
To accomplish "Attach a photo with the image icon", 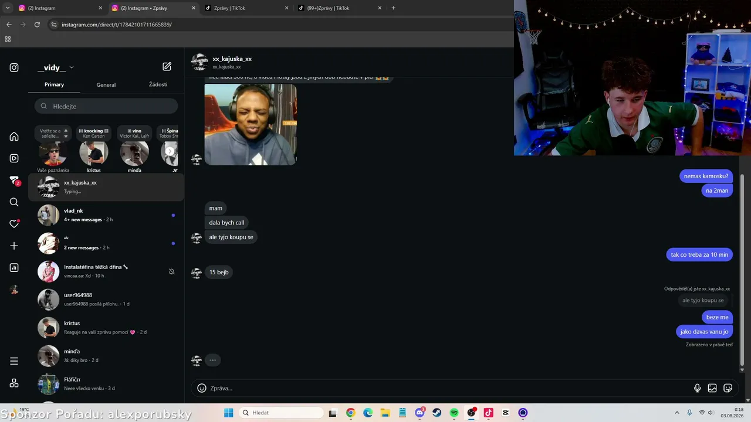I will click(712, 388).
